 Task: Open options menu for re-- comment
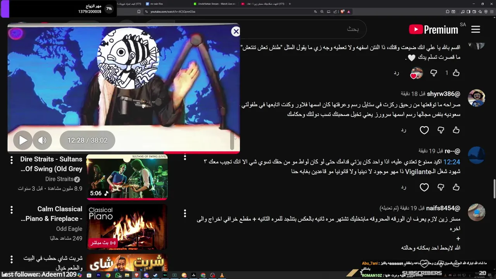185,157
